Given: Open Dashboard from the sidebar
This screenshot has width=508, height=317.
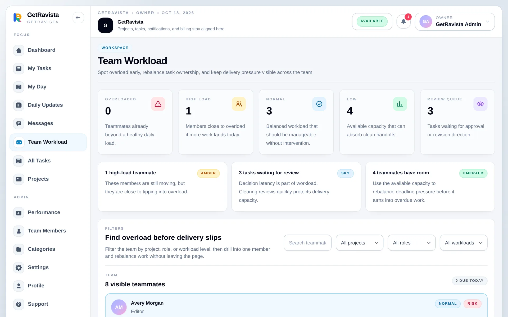Looking at the screenshot, I should click(x=48, y=50).
